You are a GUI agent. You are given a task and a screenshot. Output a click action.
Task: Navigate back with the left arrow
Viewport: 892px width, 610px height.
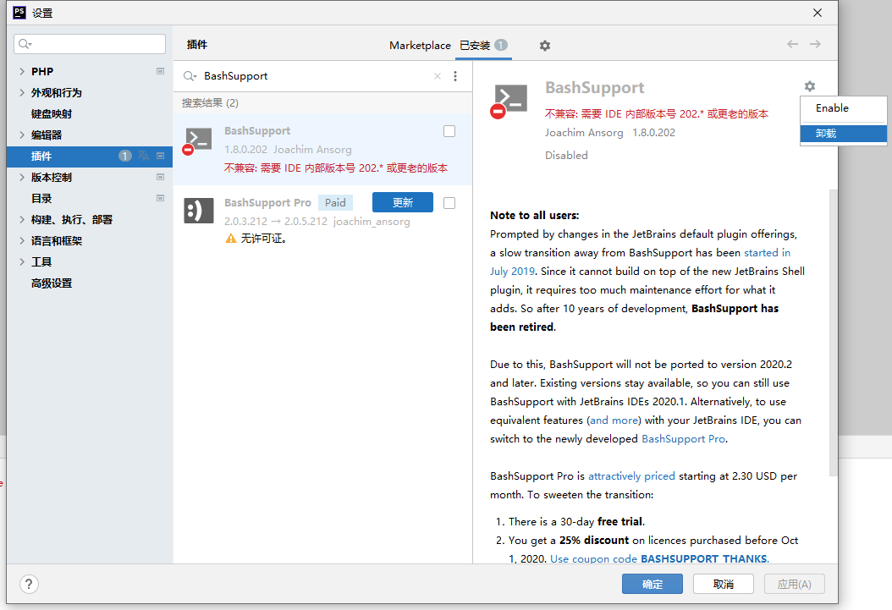[x=792, y=44]
